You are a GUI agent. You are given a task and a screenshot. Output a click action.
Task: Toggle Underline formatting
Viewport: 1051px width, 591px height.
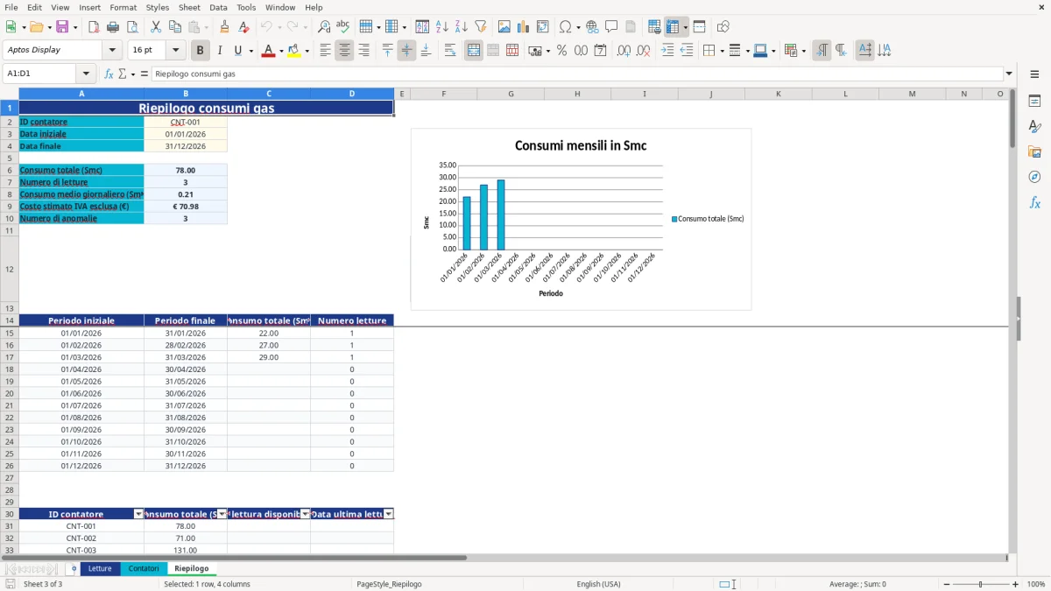pos(238,51)
